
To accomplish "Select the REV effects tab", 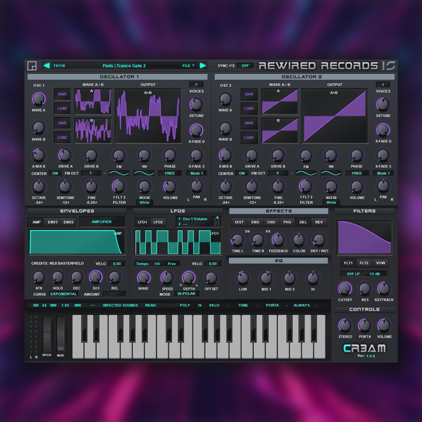I will point(319,222).
